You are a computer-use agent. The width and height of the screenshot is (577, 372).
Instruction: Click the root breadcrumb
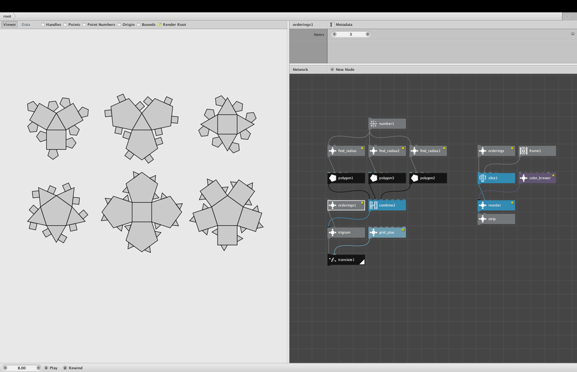point(8,16)
